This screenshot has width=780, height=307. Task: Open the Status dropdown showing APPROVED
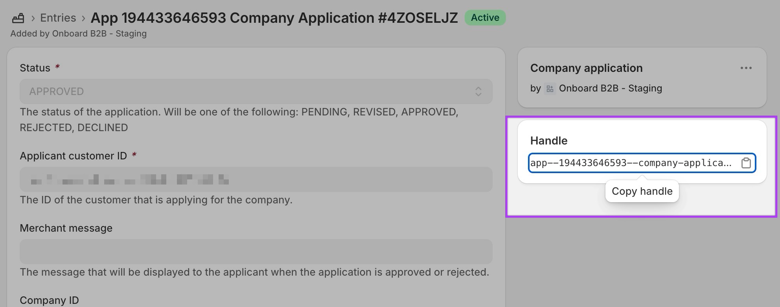point(256,91)
